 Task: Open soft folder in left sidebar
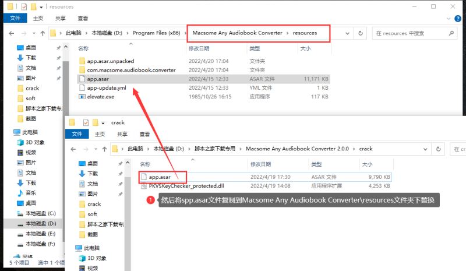(30, 98)
